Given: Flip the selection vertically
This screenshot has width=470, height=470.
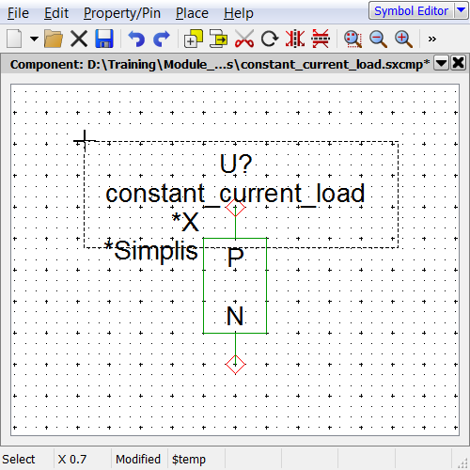Looking at the screenshot, I should (x=321, y=39).
